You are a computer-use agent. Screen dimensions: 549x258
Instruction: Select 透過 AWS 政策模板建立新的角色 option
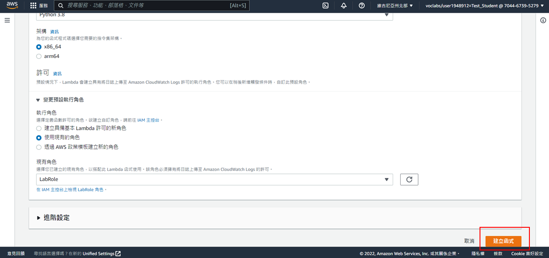tap(39, 147)
